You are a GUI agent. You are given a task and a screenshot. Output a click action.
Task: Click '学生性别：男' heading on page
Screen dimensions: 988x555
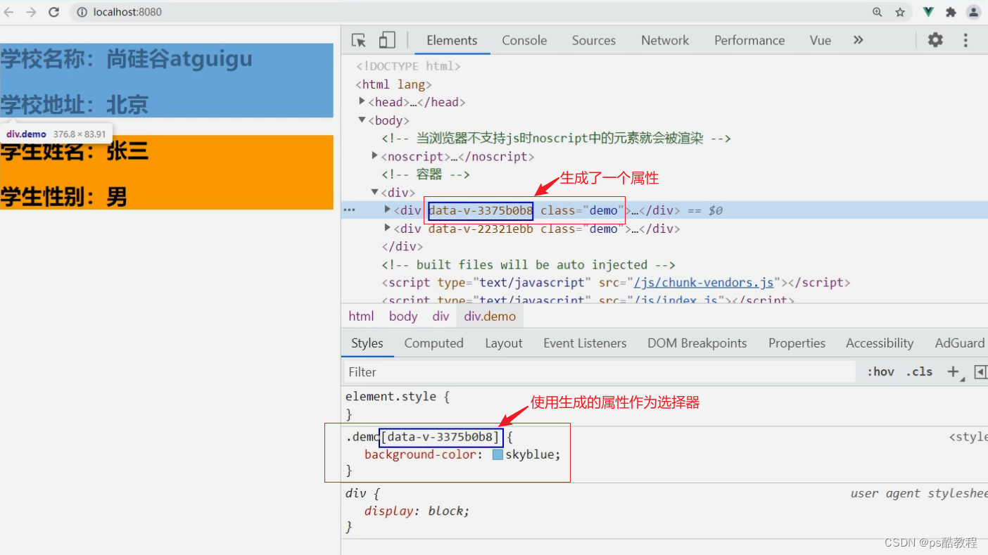pos(64,197)
